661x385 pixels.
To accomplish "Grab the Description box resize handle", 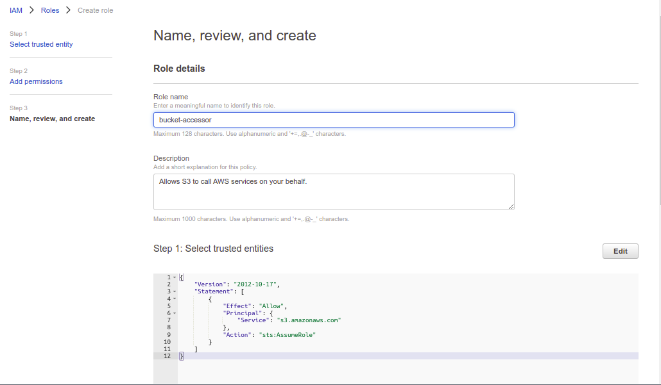I will pyautogui.click(x=511, y=206).
